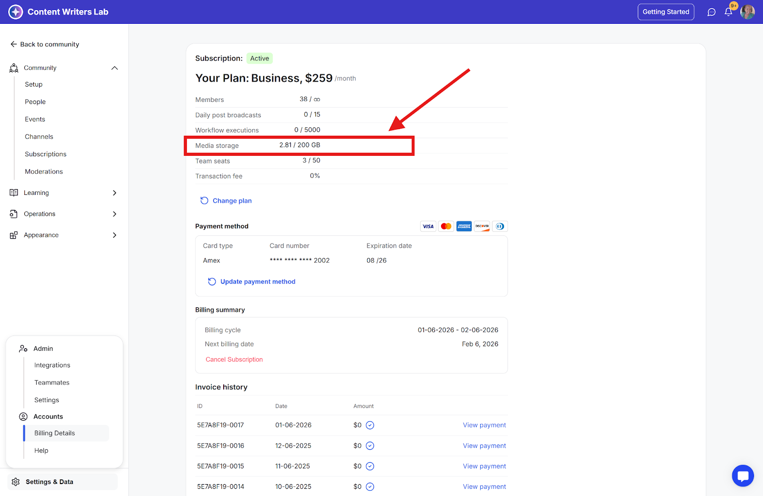Click the Content Writers Lab logo

tap(16, 12)
